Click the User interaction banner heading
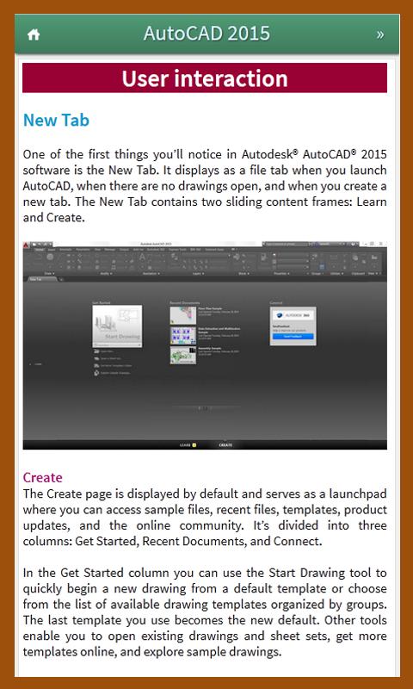 (205, 78)
